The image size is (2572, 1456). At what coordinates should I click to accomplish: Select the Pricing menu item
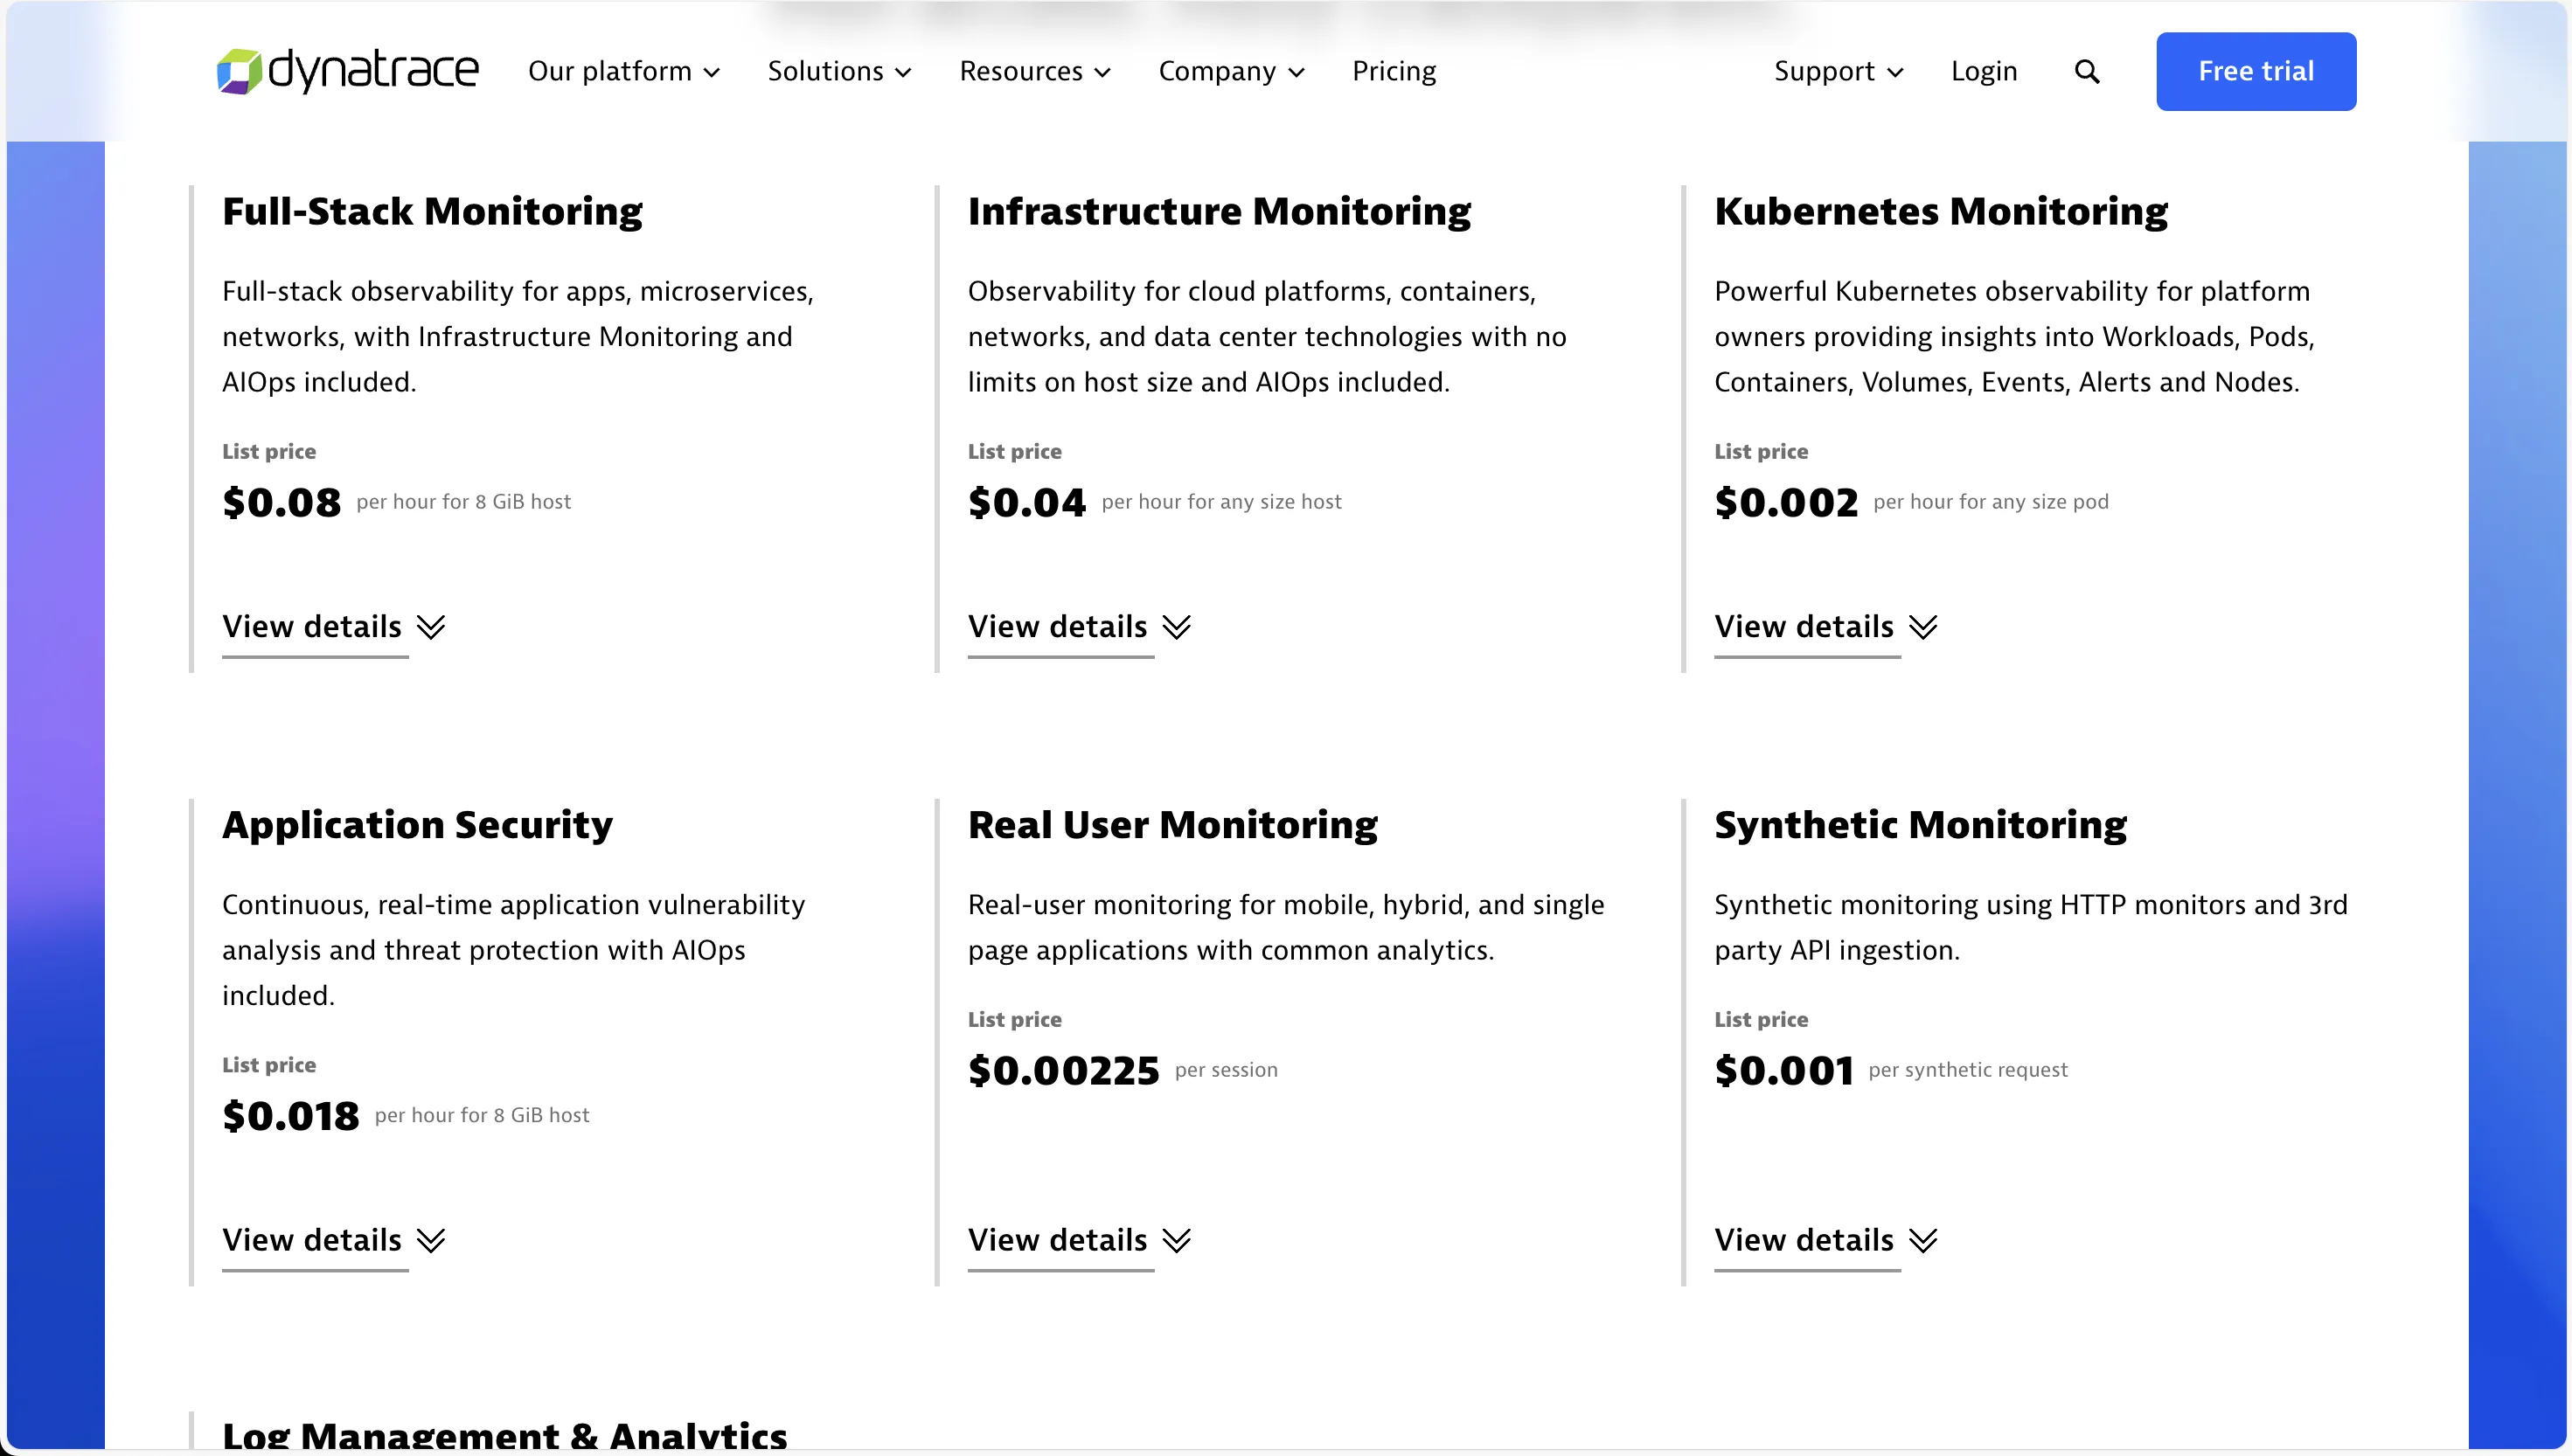click(x=1394, y=71)
